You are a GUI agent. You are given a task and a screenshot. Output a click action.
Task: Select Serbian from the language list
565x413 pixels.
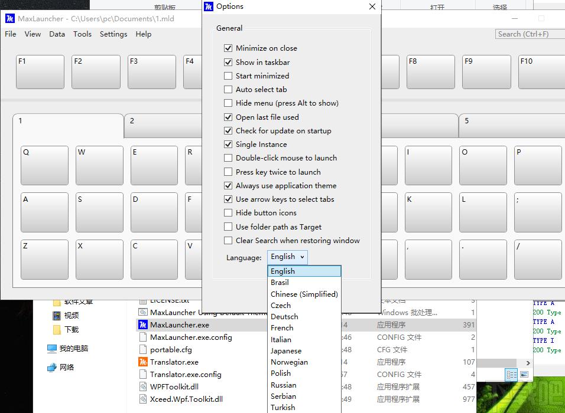point(304,396)
